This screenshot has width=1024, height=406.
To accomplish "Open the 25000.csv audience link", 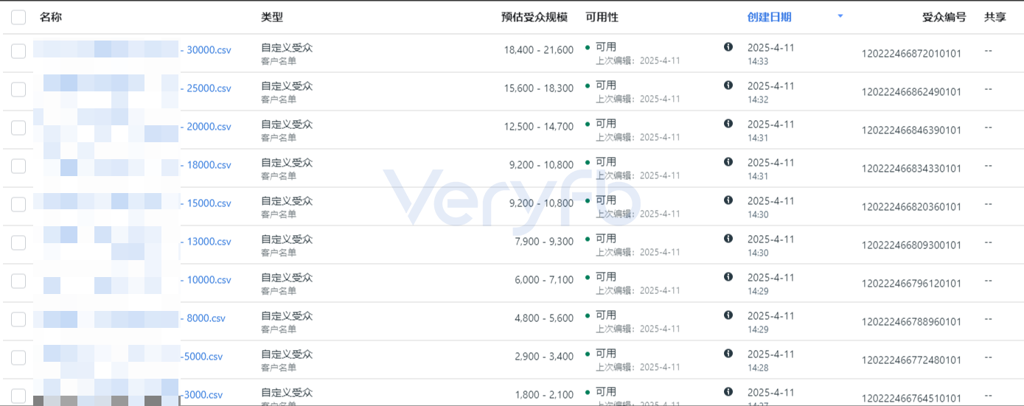I will tap(206, 88).
